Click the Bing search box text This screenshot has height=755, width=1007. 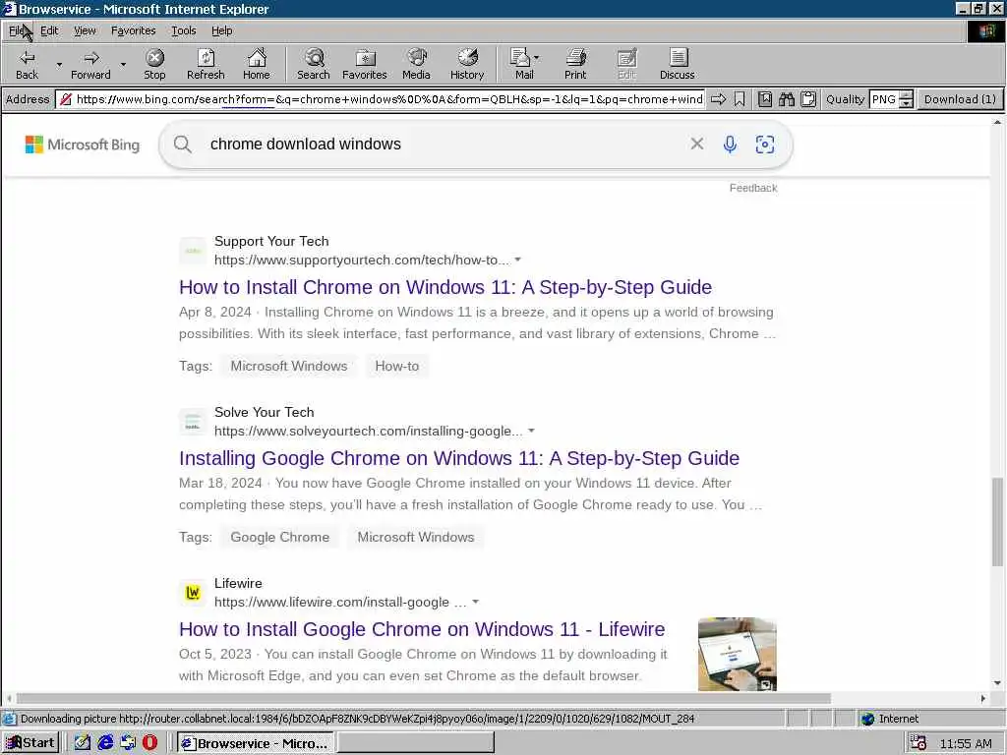[x=306, y=144]
